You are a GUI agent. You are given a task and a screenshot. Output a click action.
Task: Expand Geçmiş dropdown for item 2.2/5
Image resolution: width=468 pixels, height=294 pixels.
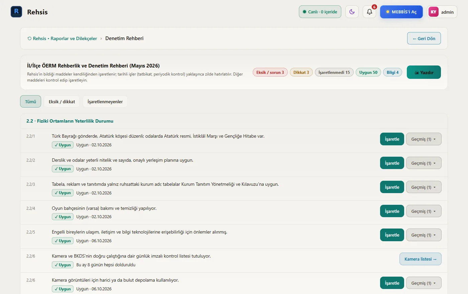click(424, 235)
